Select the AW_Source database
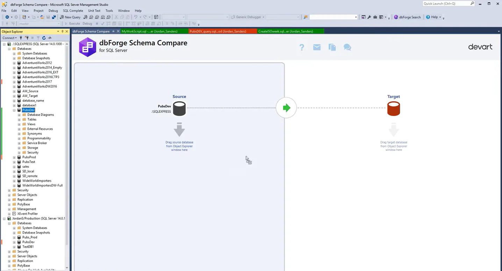This screenshot has width=502, height=271. [x=30, y=91]
